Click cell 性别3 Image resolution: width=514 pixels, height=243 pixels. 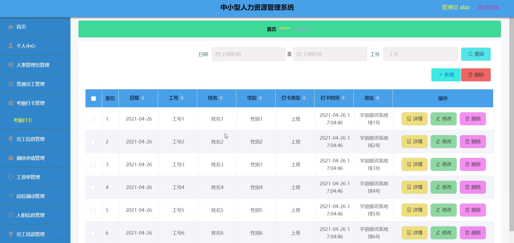pos(256,164)
